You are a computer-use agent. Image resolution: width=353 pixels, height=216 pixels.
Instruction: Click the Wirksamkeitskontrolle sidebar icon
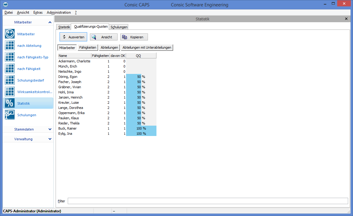[10, 92]
